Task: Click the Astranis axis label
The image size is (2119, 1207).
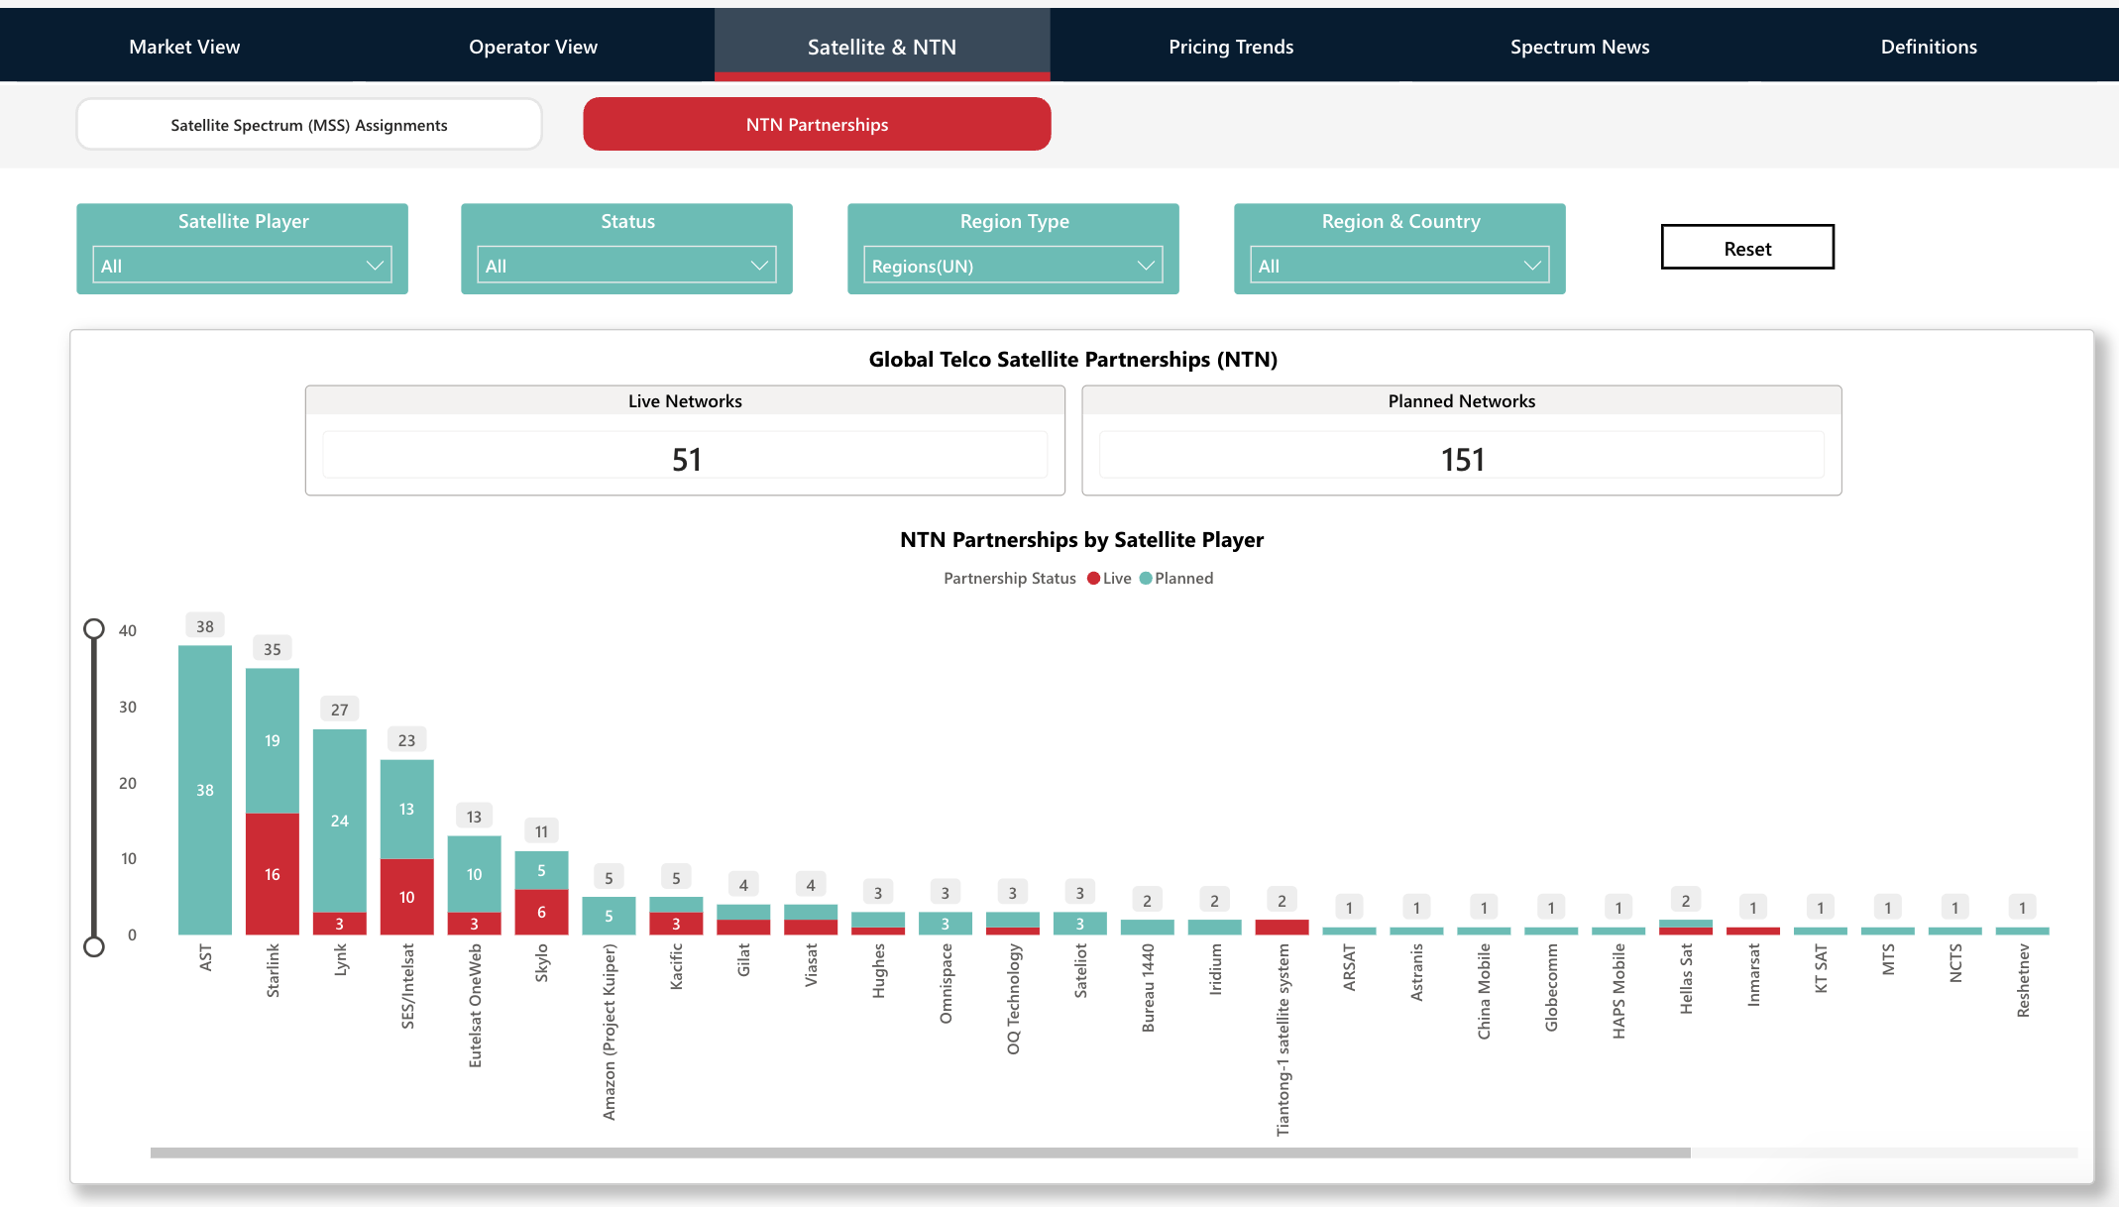Action: tap(1416, 972)
